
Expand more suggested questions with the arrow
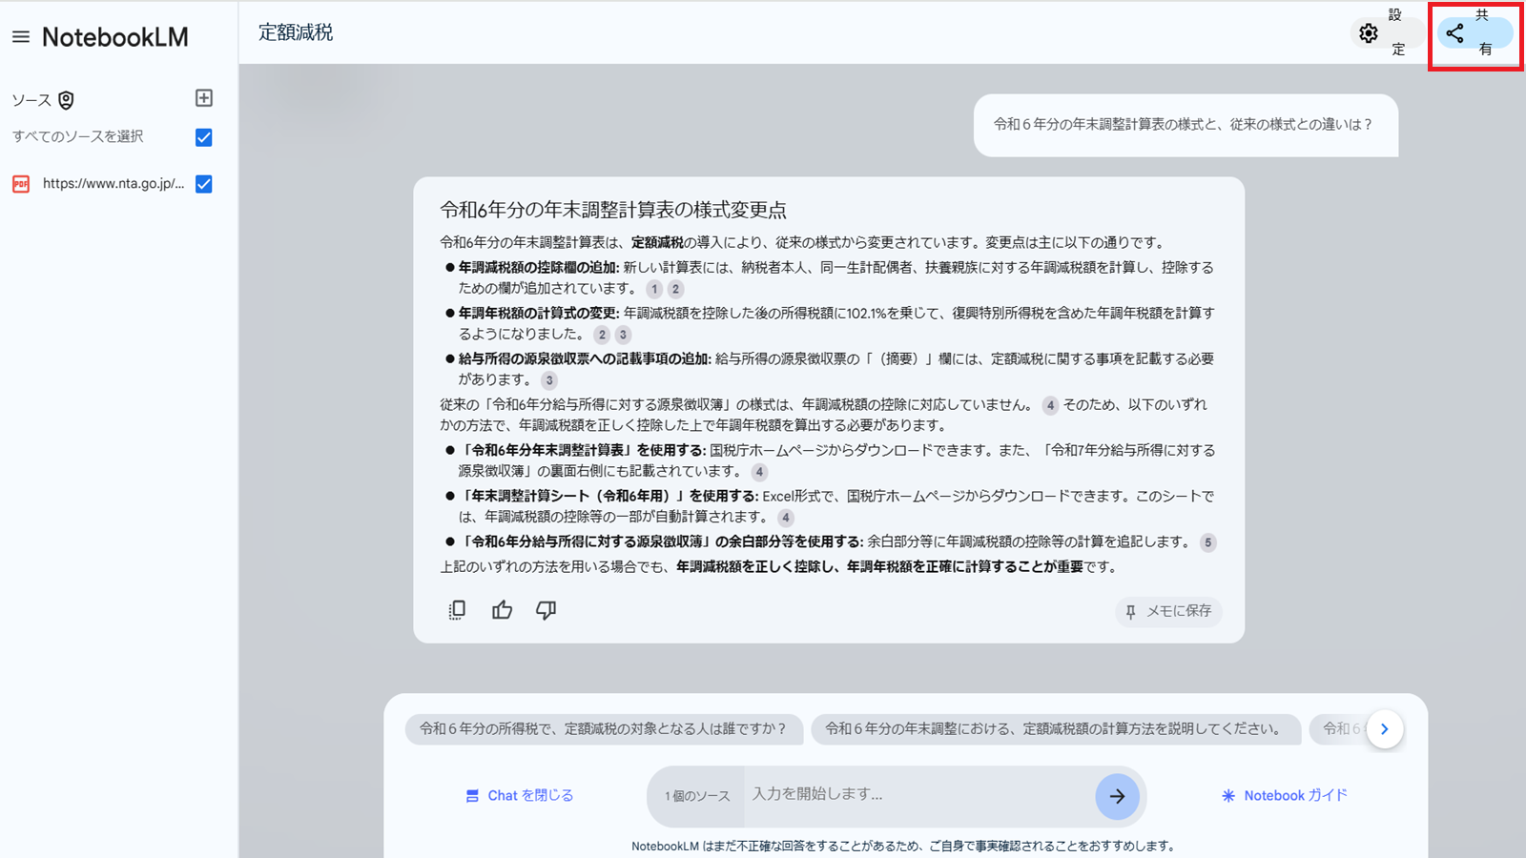[x=1385, y=729]
